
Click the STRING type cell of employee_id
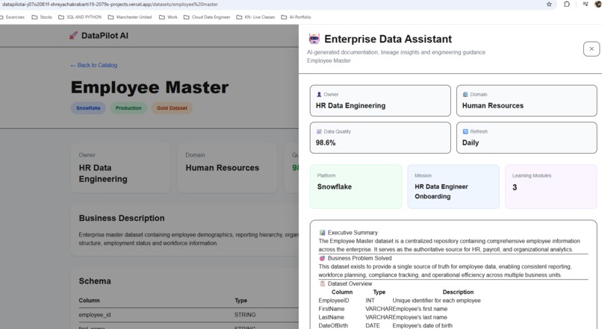coord(245,315)
